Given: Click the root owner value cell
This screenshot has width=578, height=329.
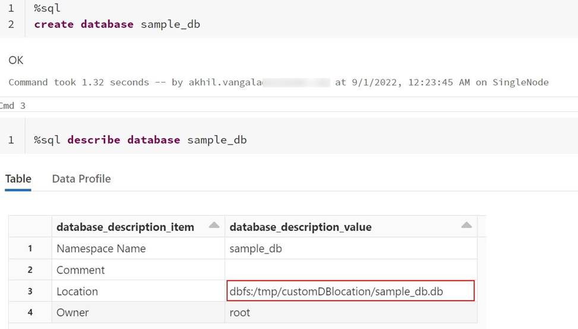Looking at the screenshot, I should pos(240,312).
